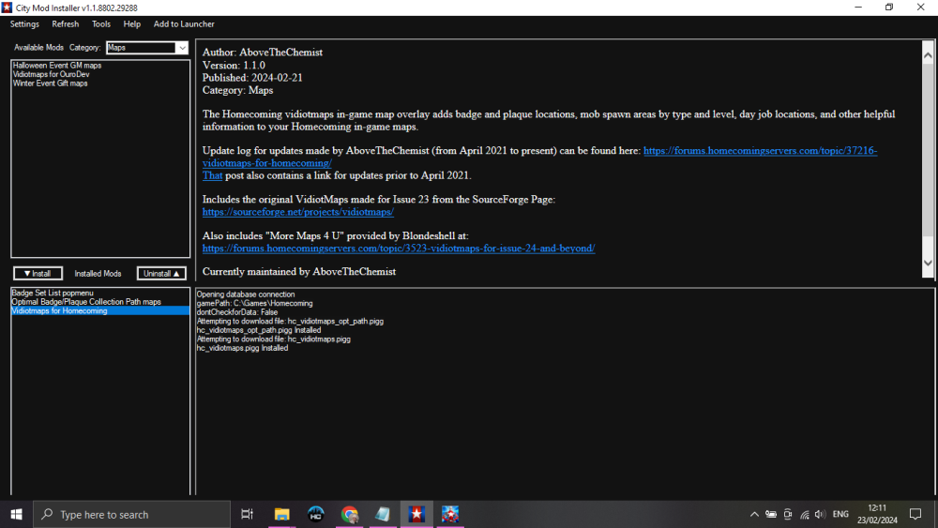Open the notification center icon
Screen dimensions: 938x528
(917, 514)
